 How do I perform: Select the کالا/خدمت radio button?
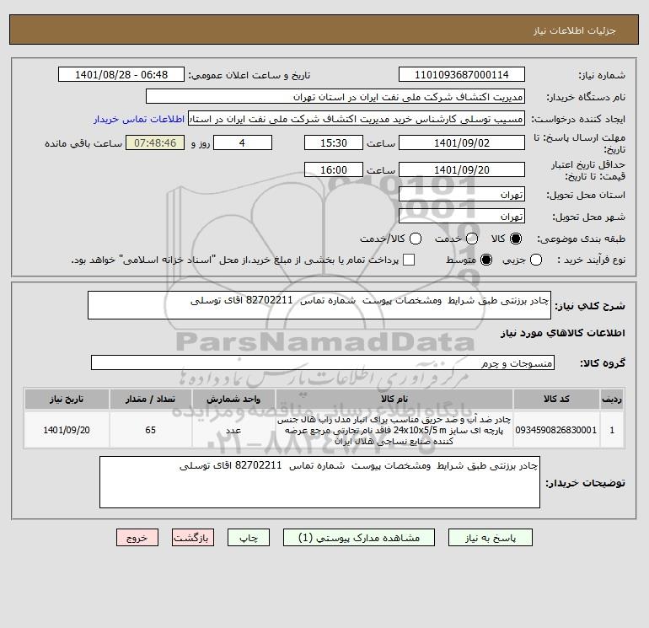point(416,239)
